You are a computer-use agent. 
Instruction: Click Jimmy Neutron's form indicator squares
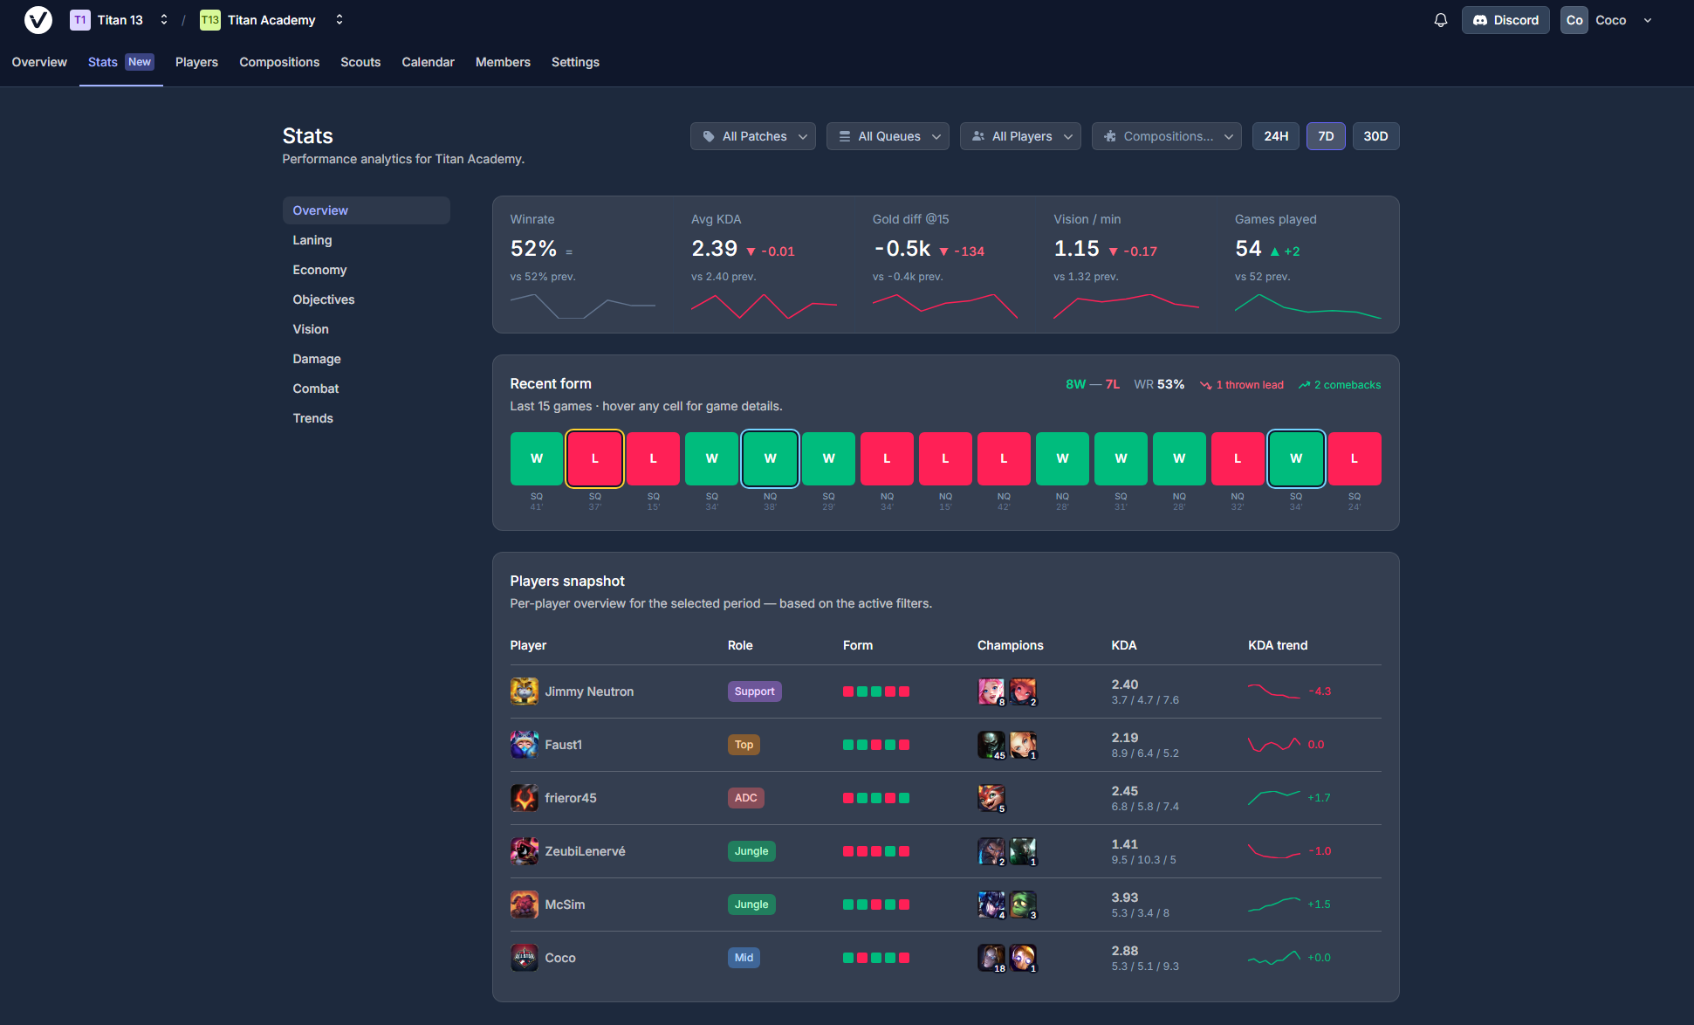pyautogui.click(x=876, y=691)
